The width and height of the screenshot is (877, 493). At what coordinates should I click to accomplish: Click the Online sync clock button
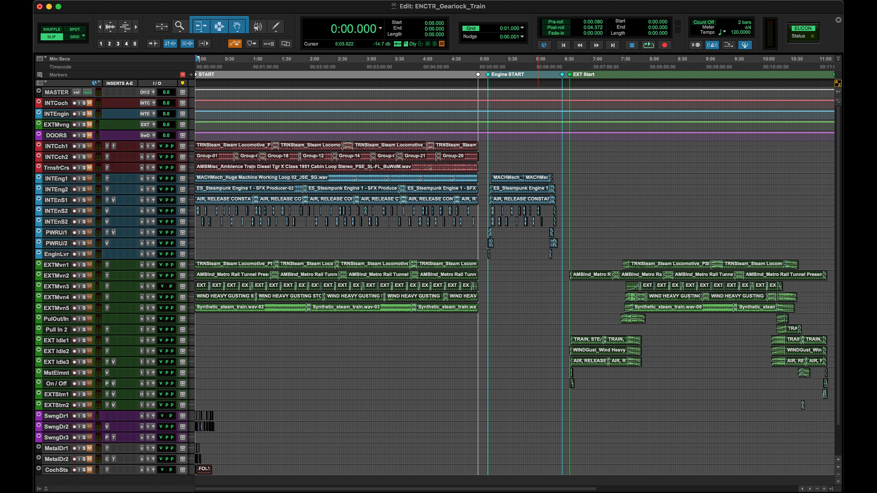544,45
